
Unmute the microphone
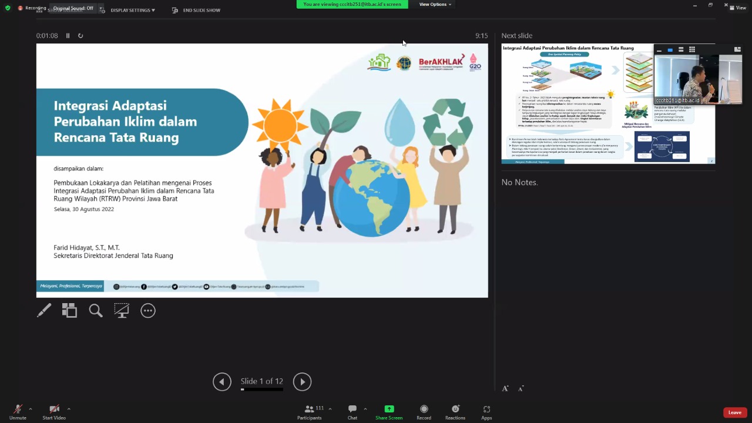click(18, 412)
